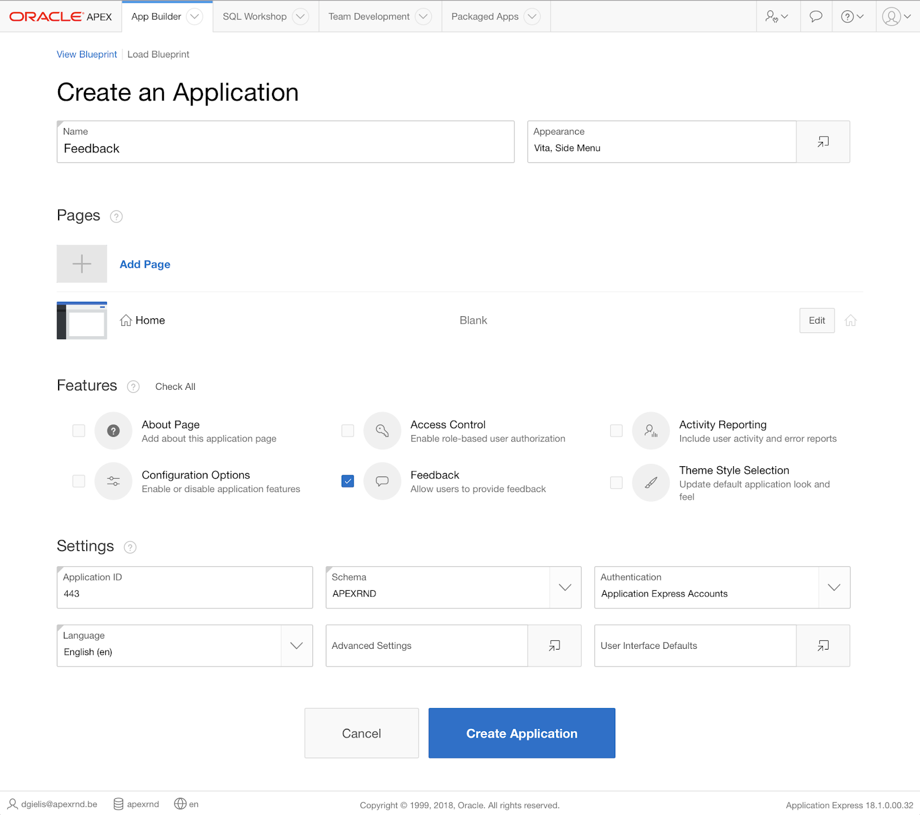The width and height of the screenshot is (920, 815).
Task: Enable the Configuration Options checkbox
Action: tap(79, 481)
